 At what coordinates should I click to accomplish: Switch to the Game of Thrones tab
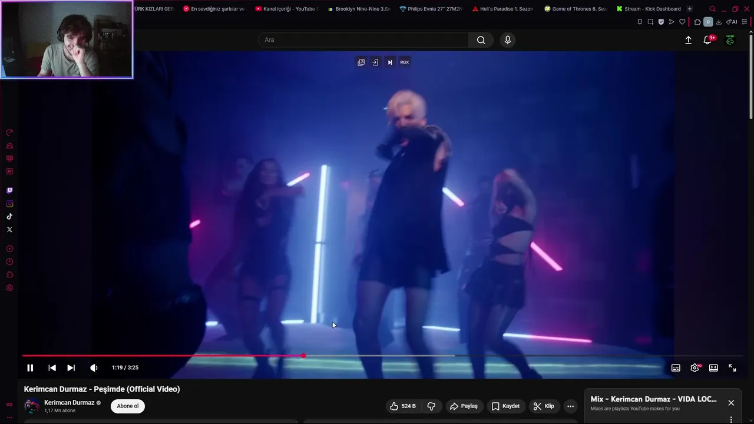576,9
